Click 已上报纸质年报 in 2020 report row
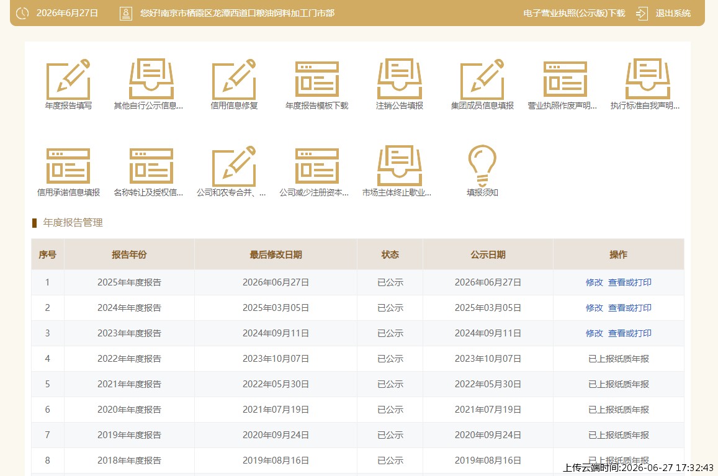Image resolution: width=718 pixels, height=476 pixels. coord(619,410)
